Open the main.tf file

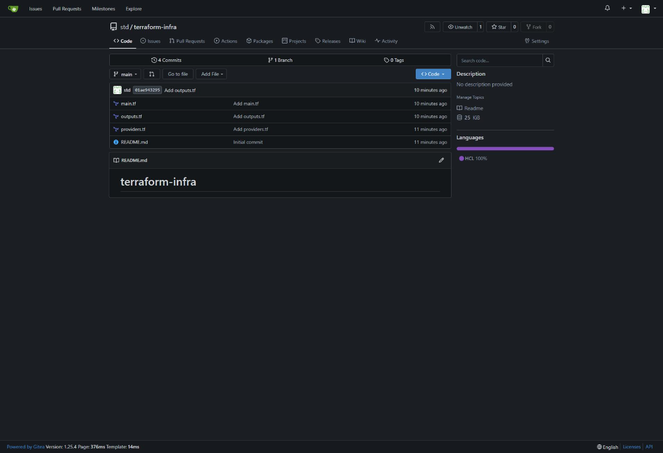(128, 104)
